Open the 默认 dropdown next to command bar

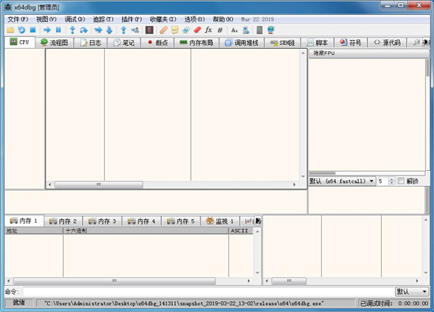point(412,292)
